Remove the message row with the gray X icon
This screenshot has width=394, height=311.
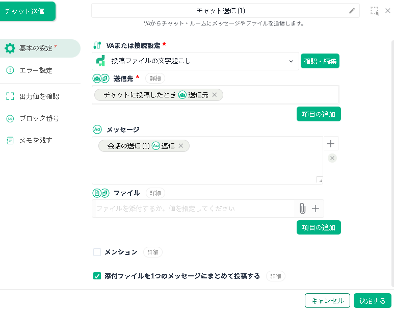332,159
